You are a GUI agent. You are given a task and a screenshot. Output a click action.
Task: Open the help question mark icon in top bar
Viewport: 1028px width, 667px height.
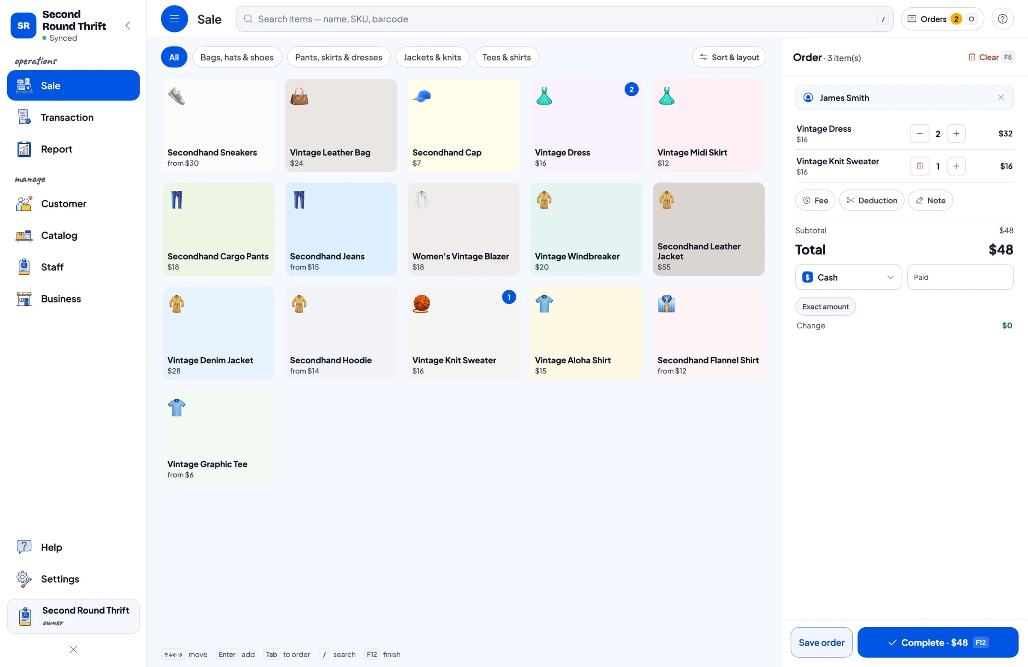1002,19
